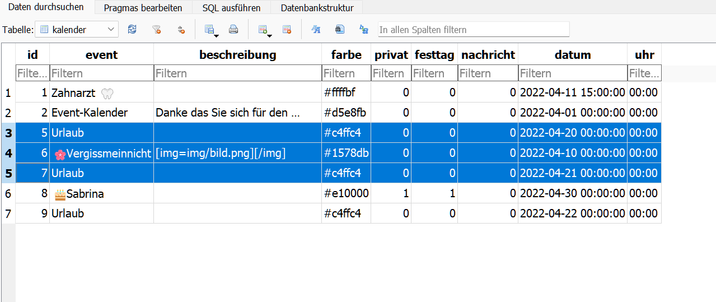Clear the sort order via toolbar icon
Screen dimensions: 716x302
click(181, 30)
